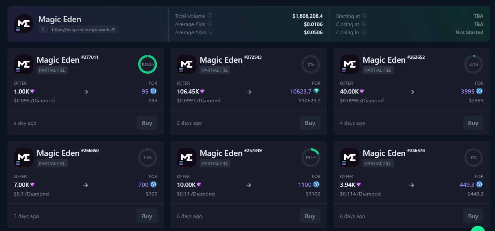Click the diamond icon next to 106.45K
Screen dimensions: 495x231
tap(202, 91)
